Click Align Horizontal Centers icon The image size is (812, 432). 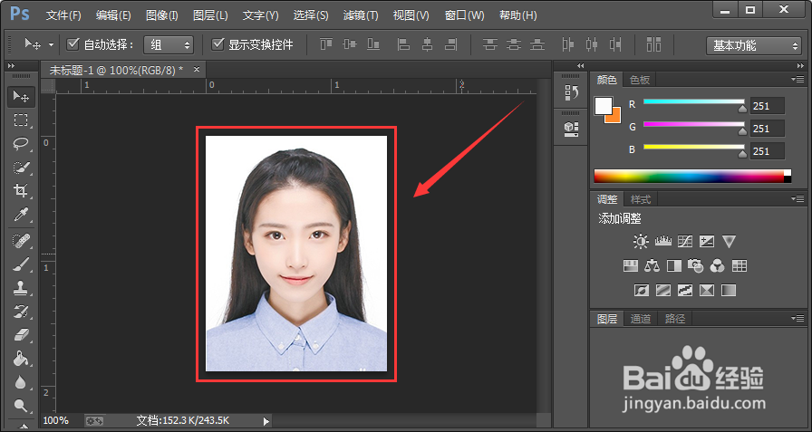[427, 44]
